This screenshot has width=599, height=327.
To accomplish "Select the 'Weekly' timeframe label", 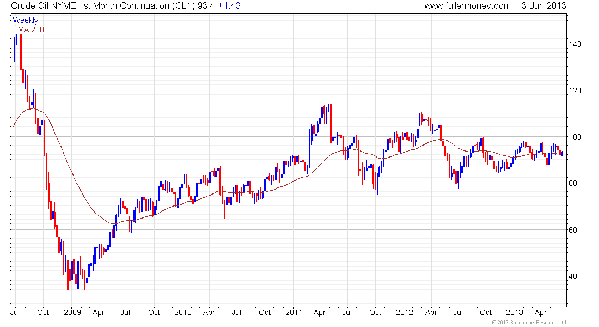I will (26, 21).
